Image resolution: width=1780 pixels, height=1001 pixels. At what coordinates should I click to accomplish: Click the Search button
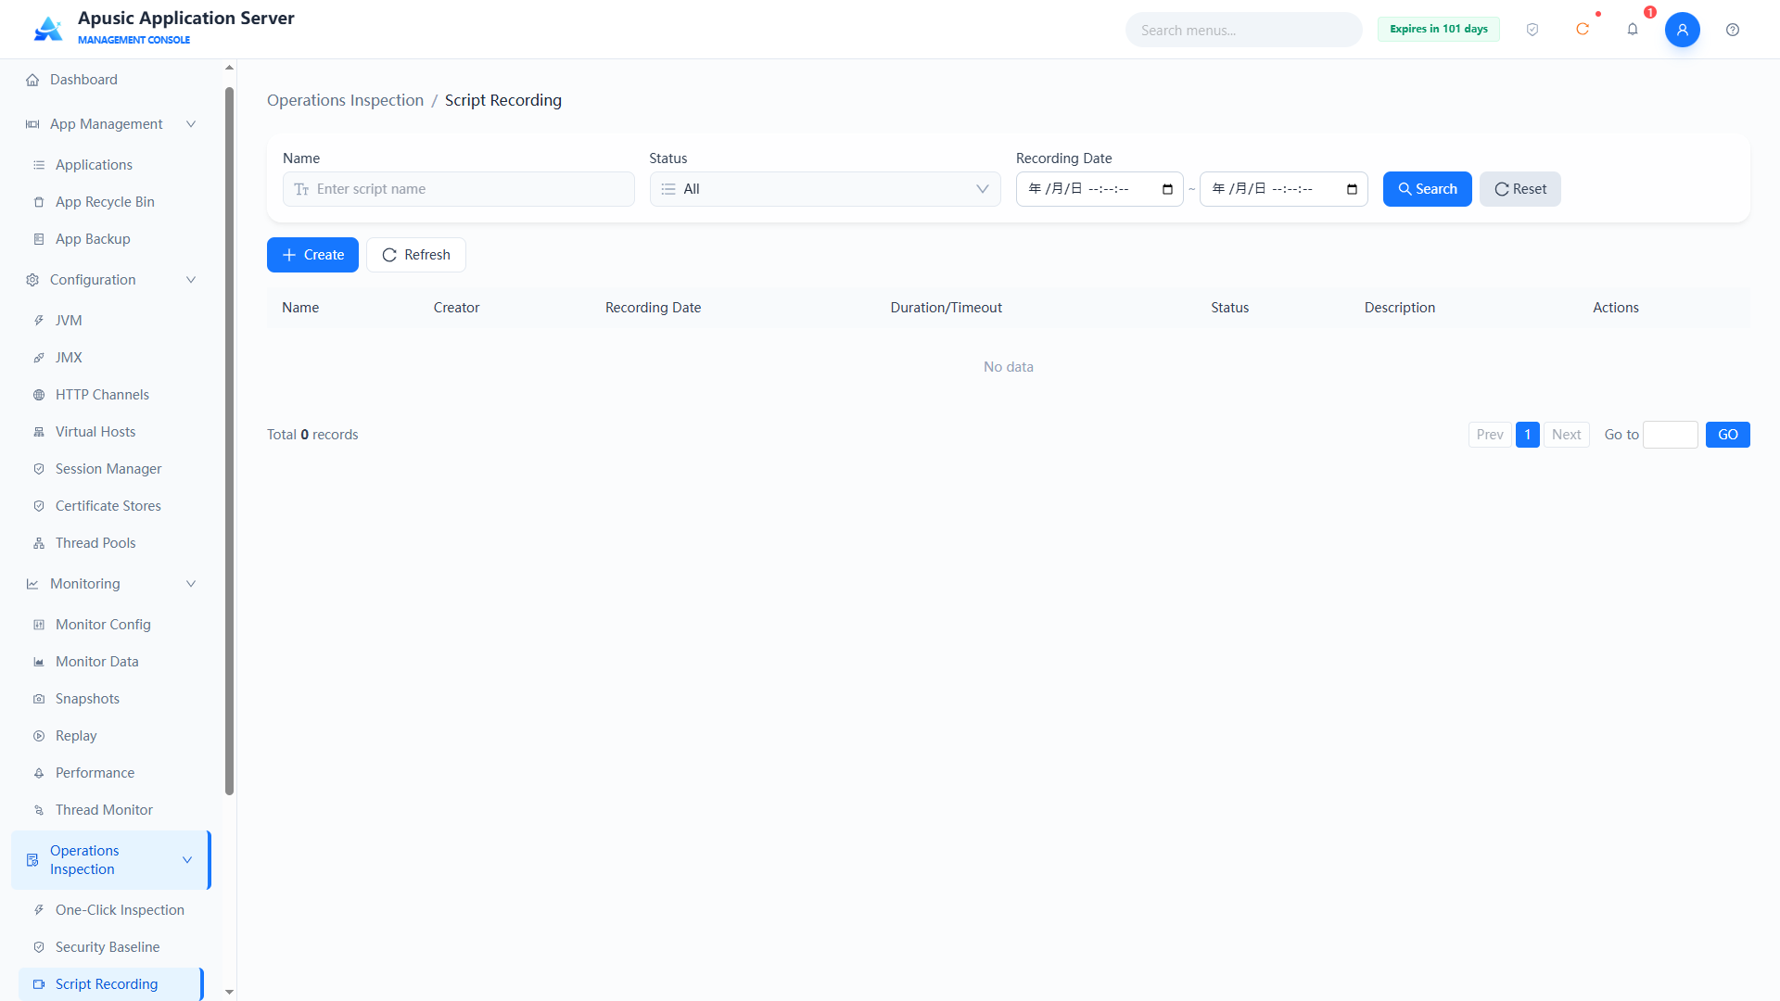1427,189
